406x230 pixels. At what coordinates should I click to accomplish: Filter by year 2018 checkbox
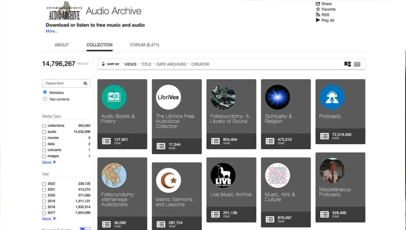click(x=44, y=207)
